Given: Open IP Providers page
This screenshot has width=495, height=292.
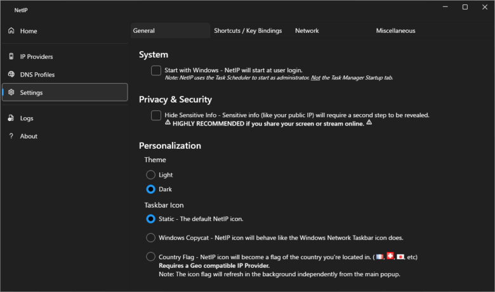Looking at the screenshot, I should pos(65,57).
